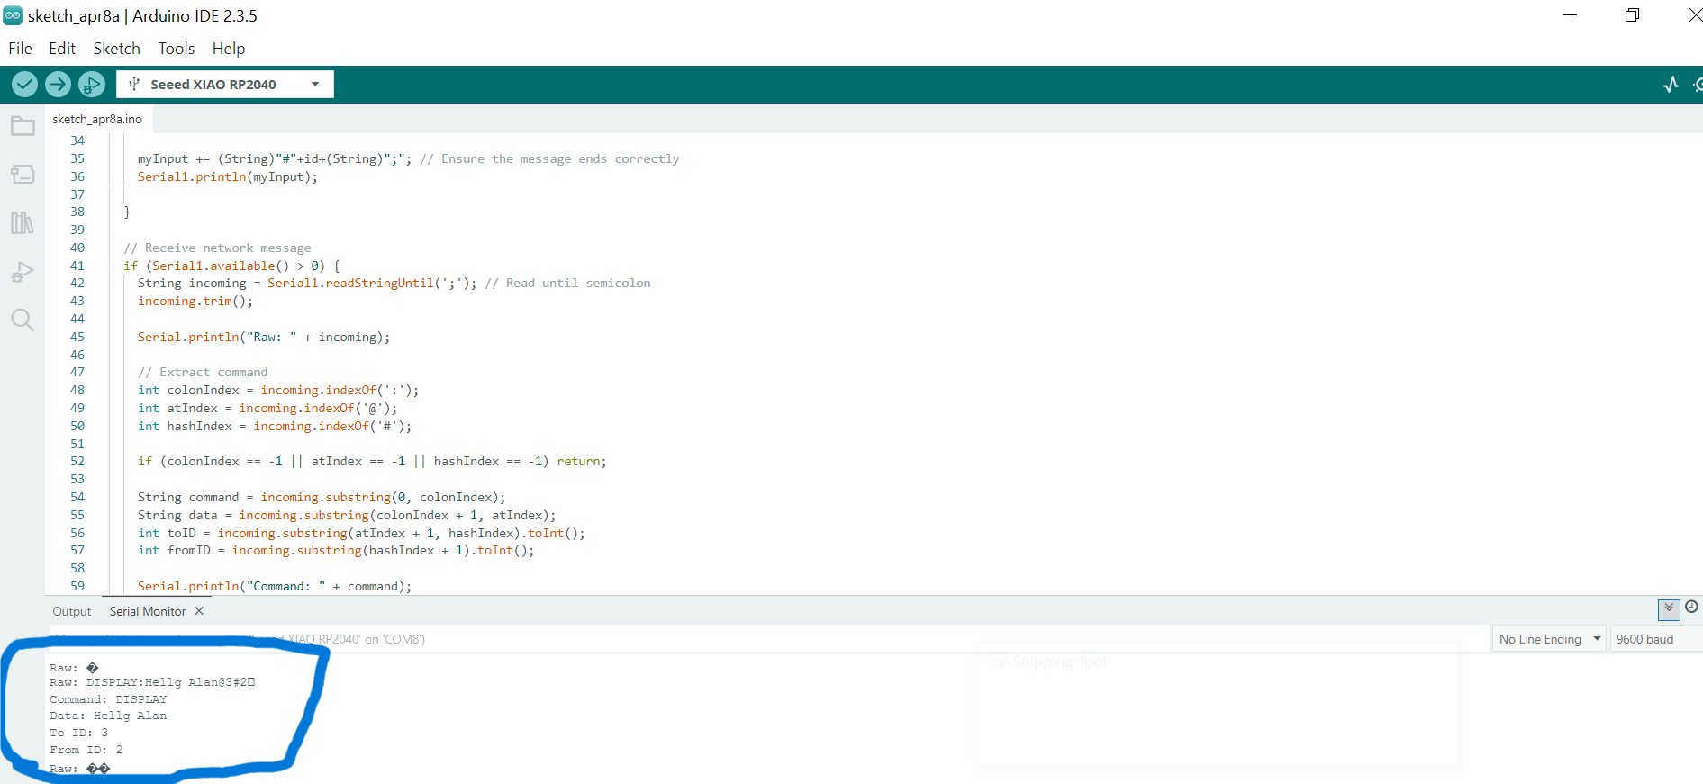Click "From ID: 2" in serial output
This screenshot has height=784, width=1703.
(86, 750)
